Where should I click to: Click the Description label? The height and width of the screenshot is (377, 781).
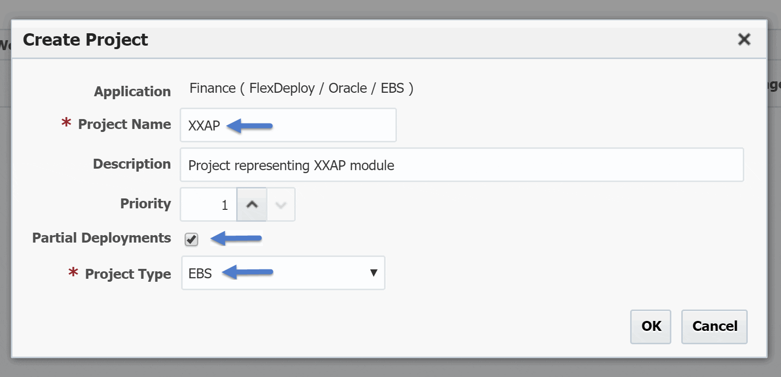(x=131, y=164)
